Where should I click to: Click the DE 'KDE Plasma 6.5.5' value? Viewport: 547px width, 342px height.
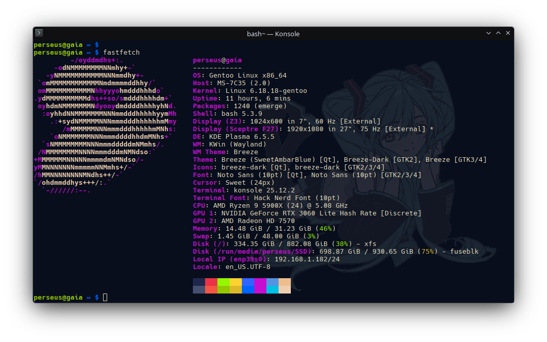(x=242, y=137)
